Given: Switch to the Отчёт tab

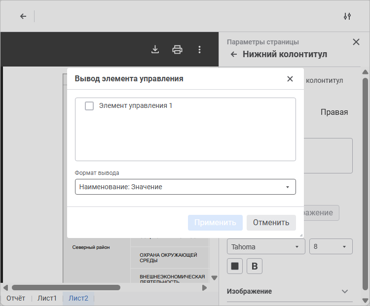Looking at the screenshot, I should pyautogui.click(x=16, y=298).
